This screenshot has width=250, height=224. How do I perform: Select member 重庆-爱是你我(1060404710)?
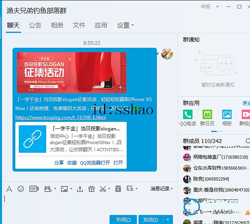tap(216, 190)
